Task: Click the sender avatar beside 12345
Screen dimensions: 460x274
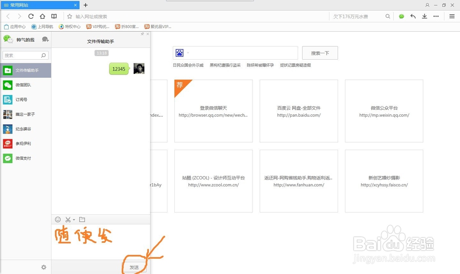Action: pyautogui.click(x=139, y=68)
